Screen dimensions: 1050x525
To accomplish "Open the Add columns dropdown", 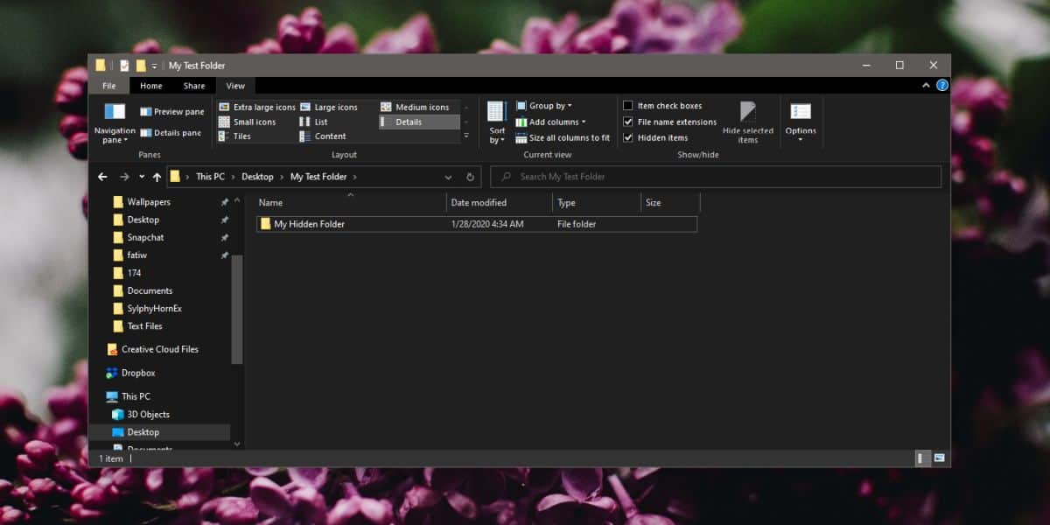I will 550,122.
